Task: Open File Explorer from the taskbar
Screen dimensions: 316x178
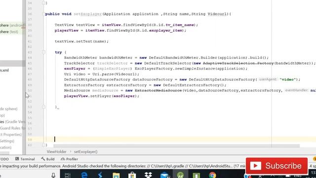Action: (116, 175)
